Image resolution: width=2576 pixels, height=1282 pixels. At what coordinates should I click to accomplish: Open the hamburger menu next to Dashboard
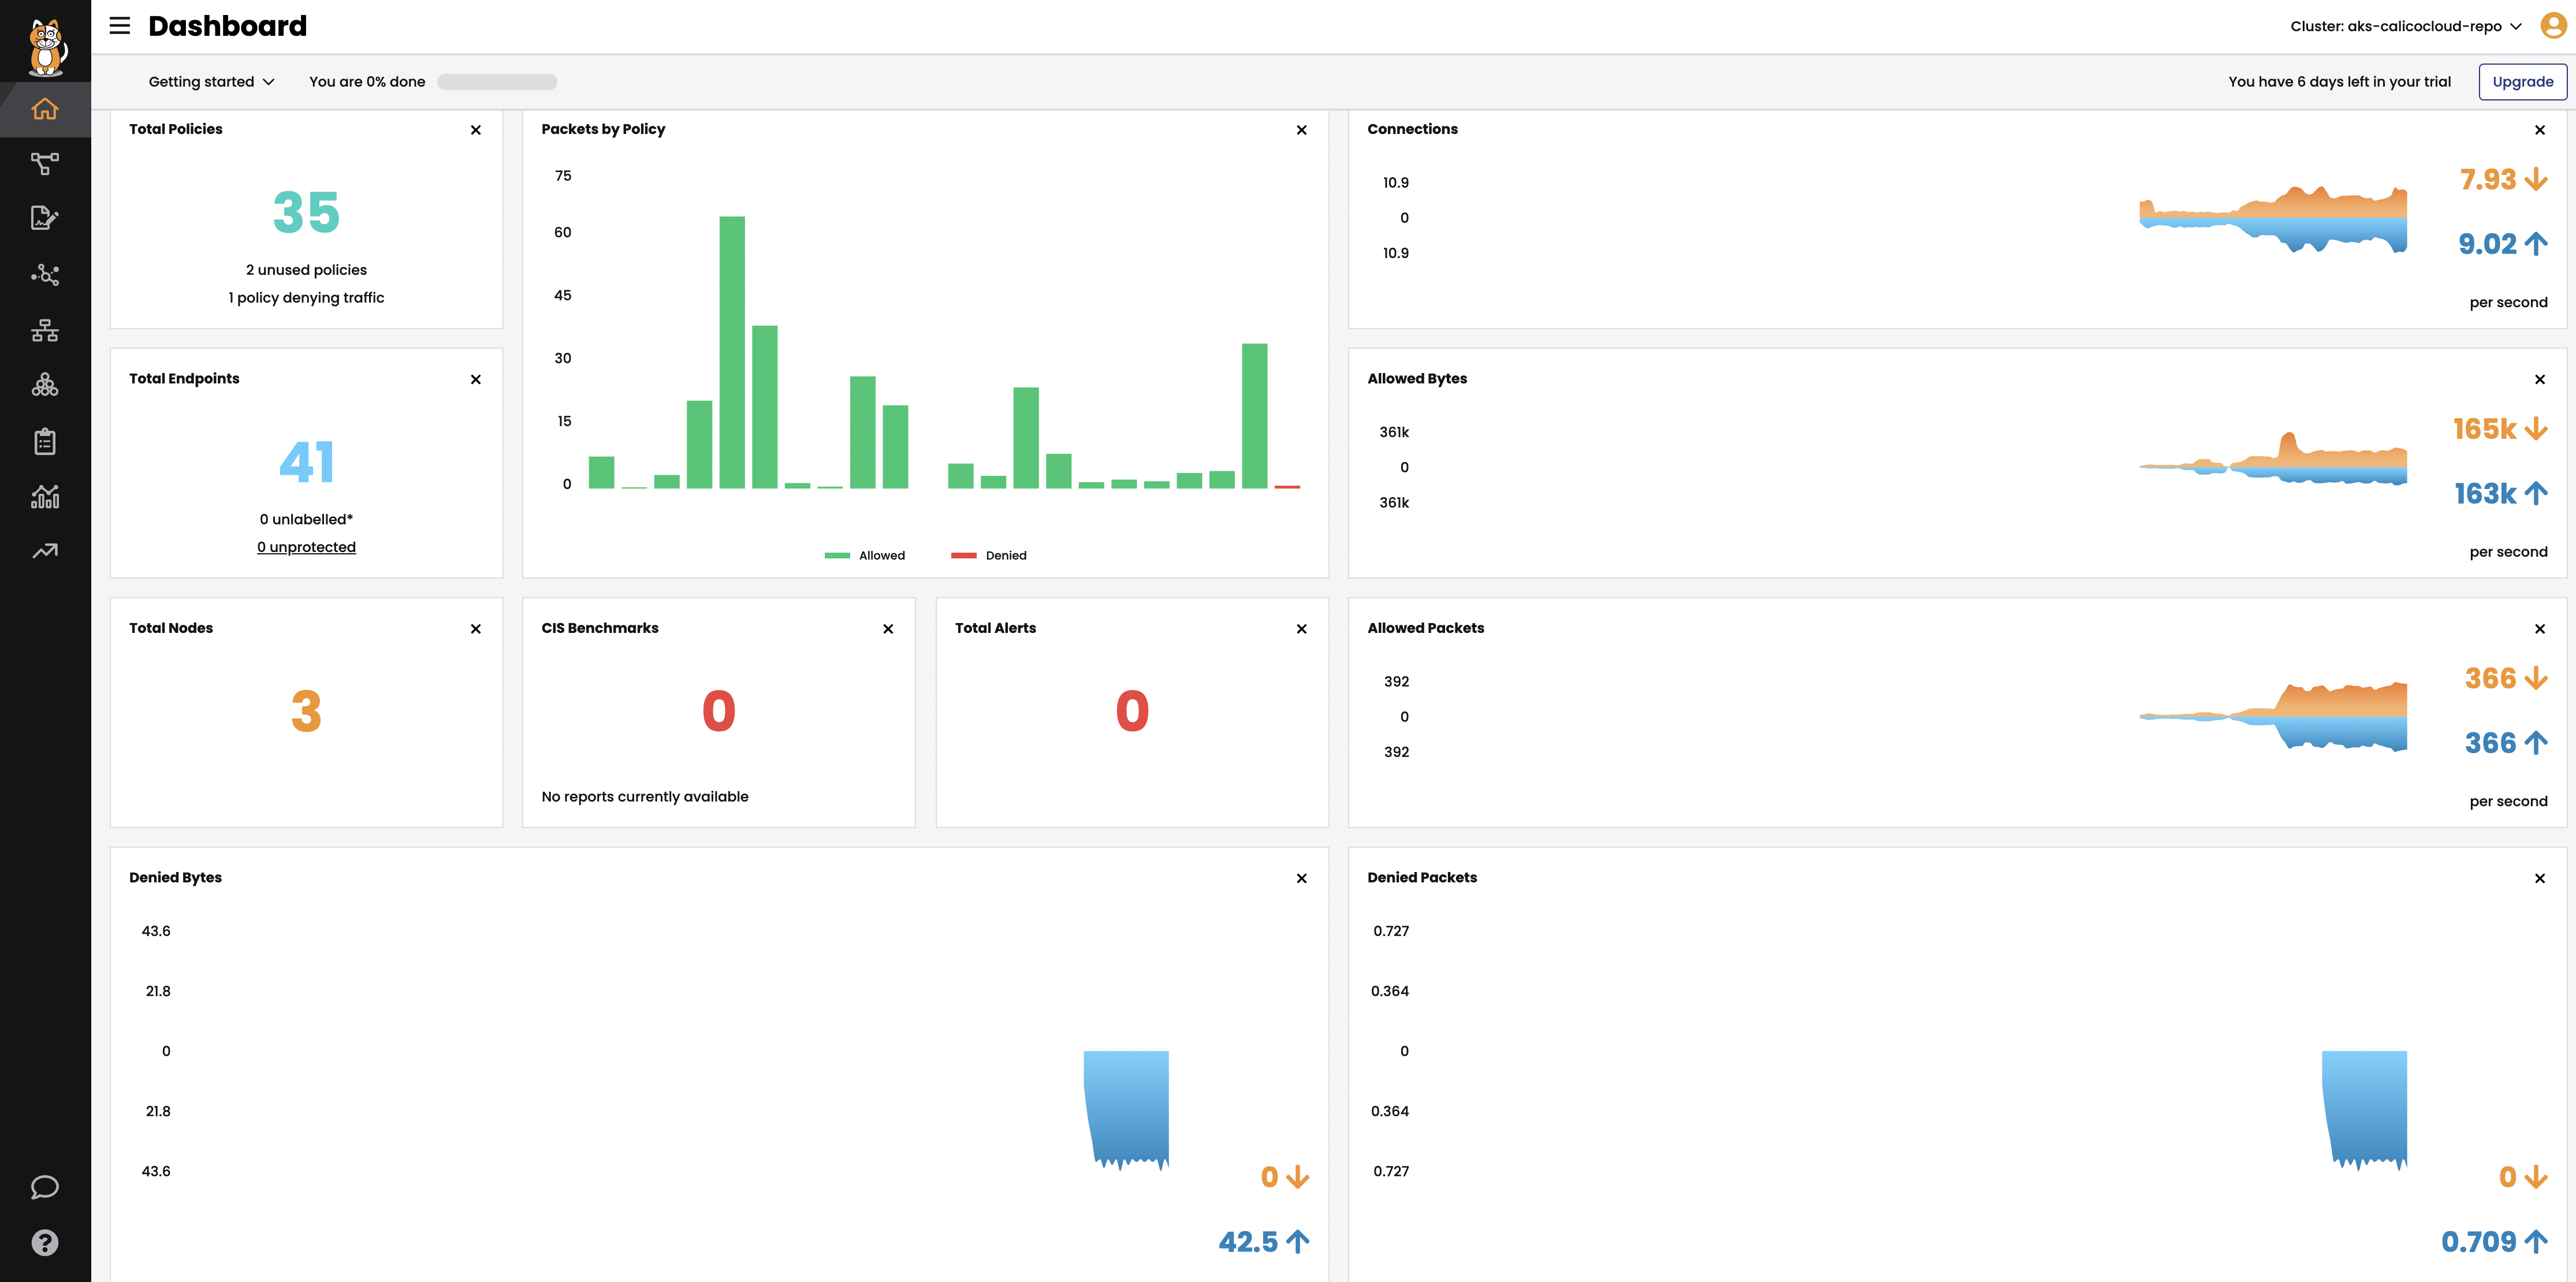120,26
